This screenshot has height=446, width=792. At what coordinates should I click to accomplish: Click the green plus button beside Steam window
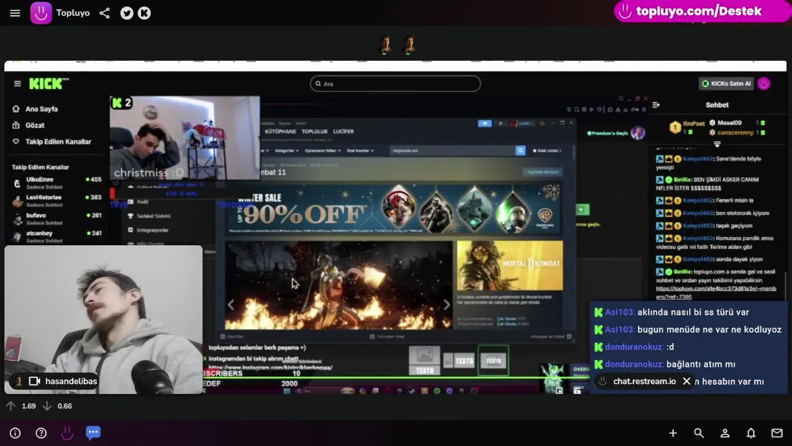coord(582,209)
